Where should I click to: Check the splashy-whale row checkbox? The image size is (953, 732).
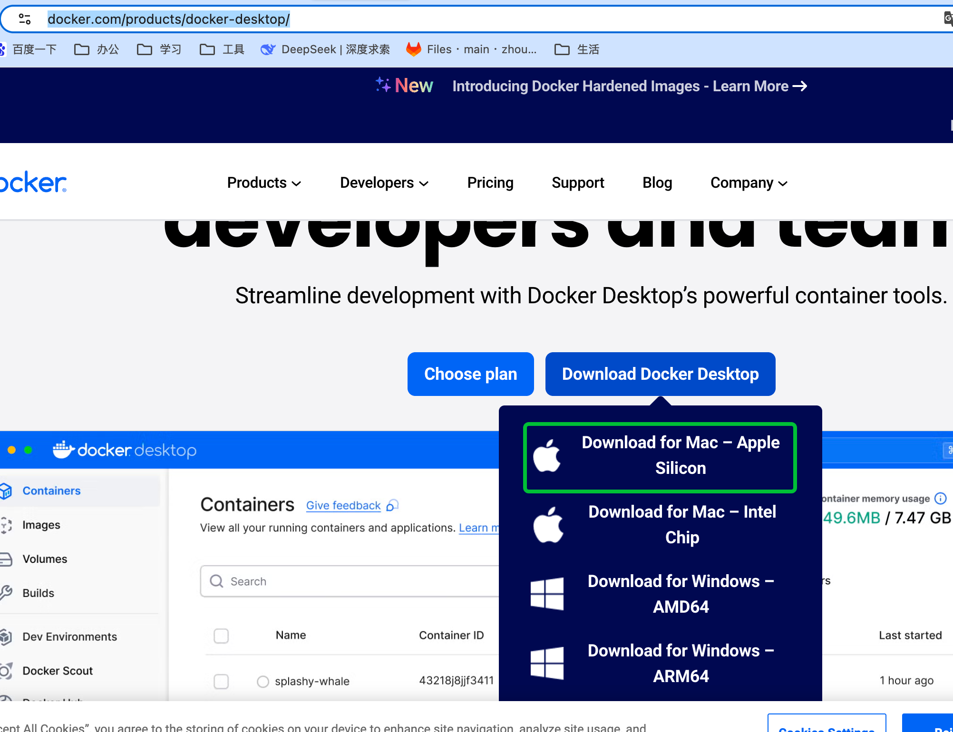(x=221, y=681)
